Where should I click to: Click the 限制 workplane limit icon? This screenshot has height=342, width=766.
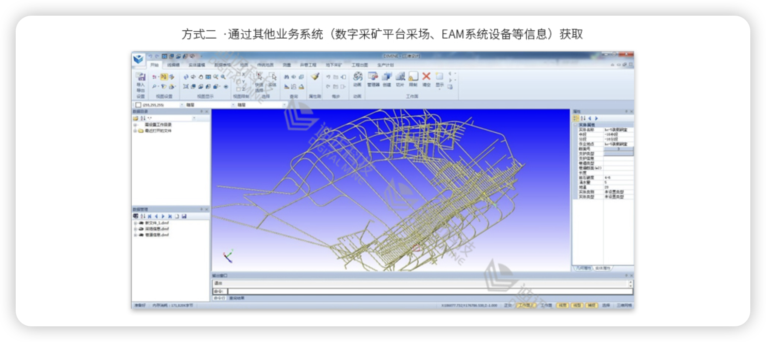(413, 77)
